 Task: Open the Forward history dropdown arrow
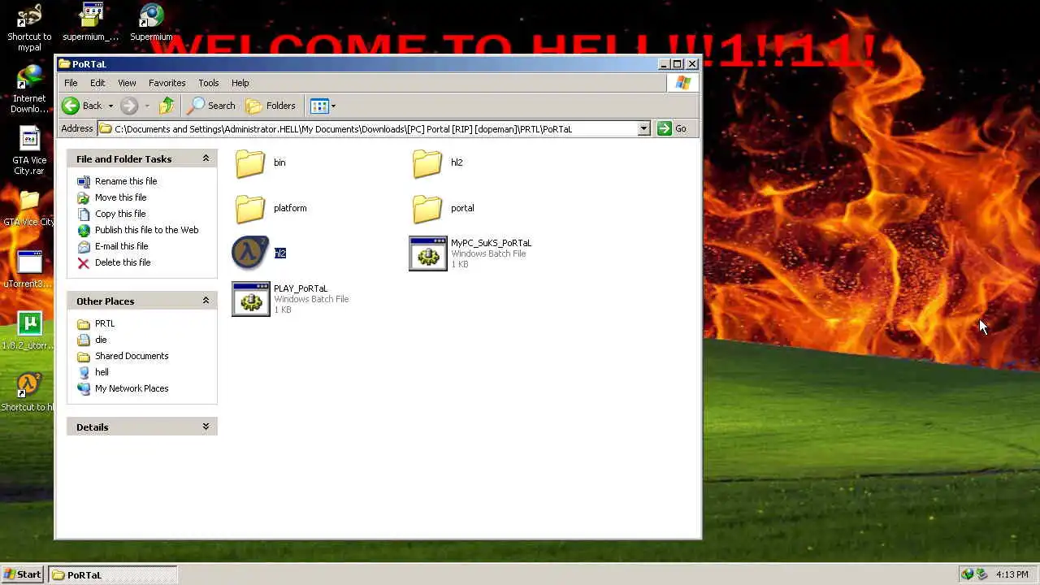tap(146, 106)
